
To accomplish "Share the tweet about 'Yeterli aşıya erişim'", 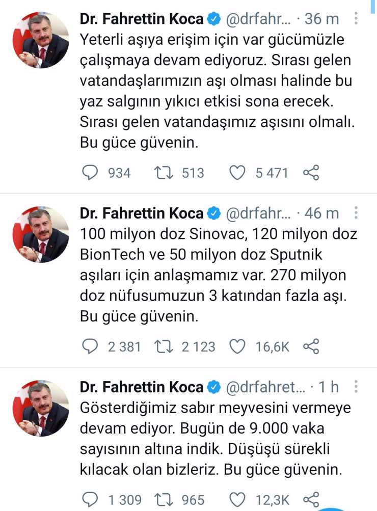I will pos(311,173).
